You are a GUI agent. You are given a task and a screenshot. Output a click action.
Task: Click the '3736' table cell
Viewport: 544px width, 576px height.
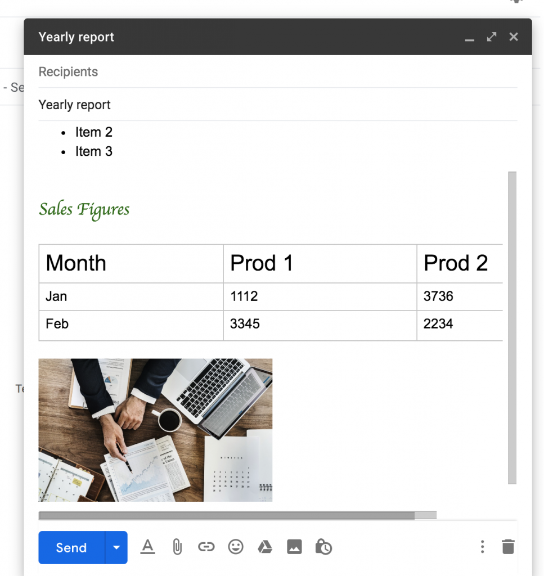tap(460, 296)
